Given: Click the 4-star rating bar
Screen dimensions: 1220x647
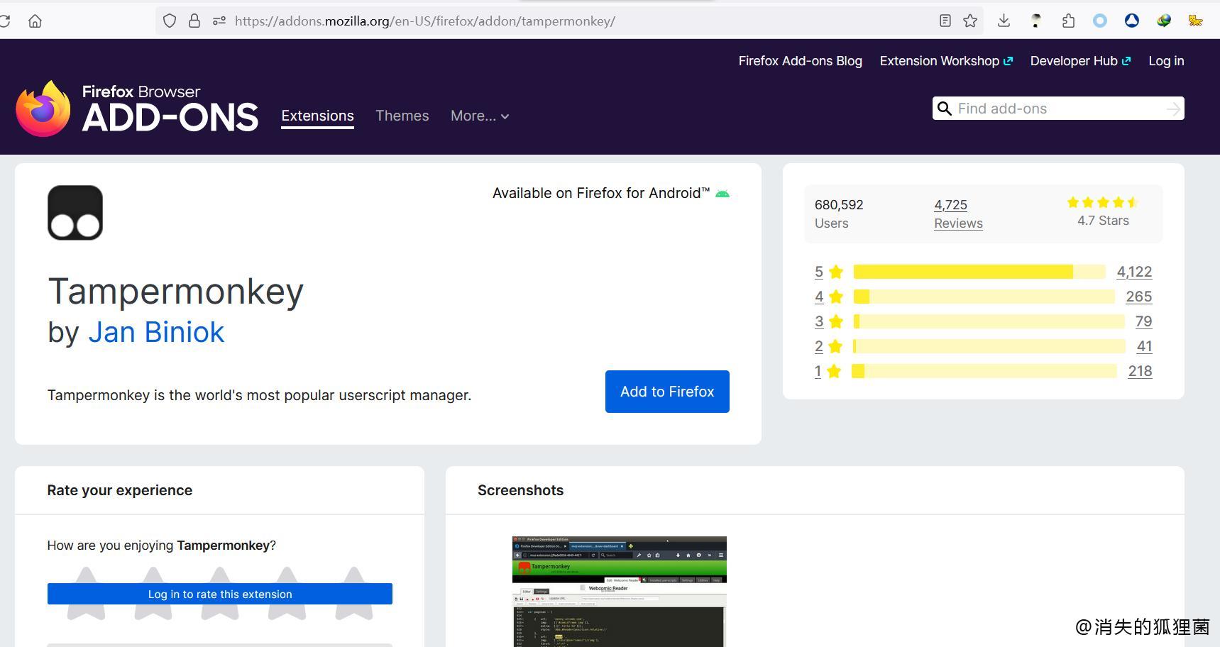Looking at the screenshot, I should 984,297.
